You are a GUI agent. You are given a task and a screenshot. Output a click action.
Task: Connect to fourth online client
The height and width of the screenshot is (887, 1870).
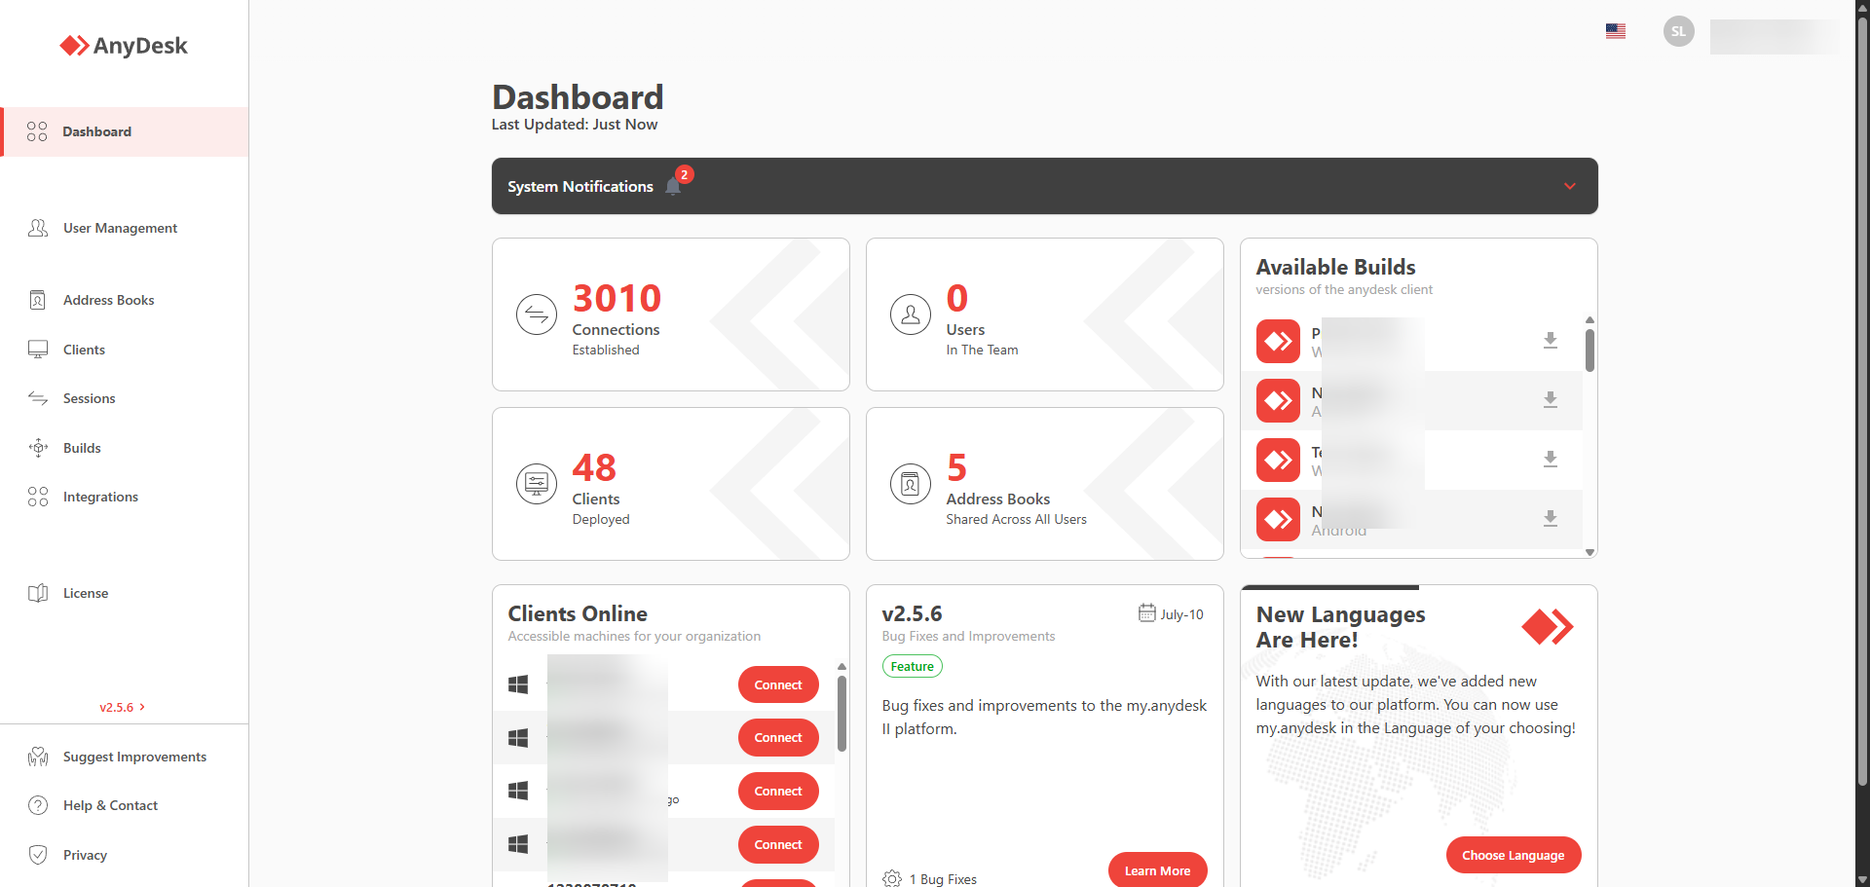(x=778, y=844)
